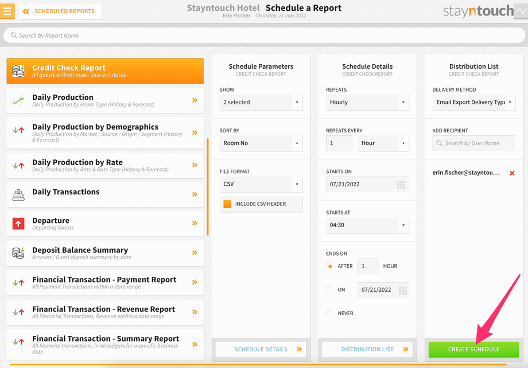Click Revenue Report arrows icon
The image size is (528, 368).
18,312
